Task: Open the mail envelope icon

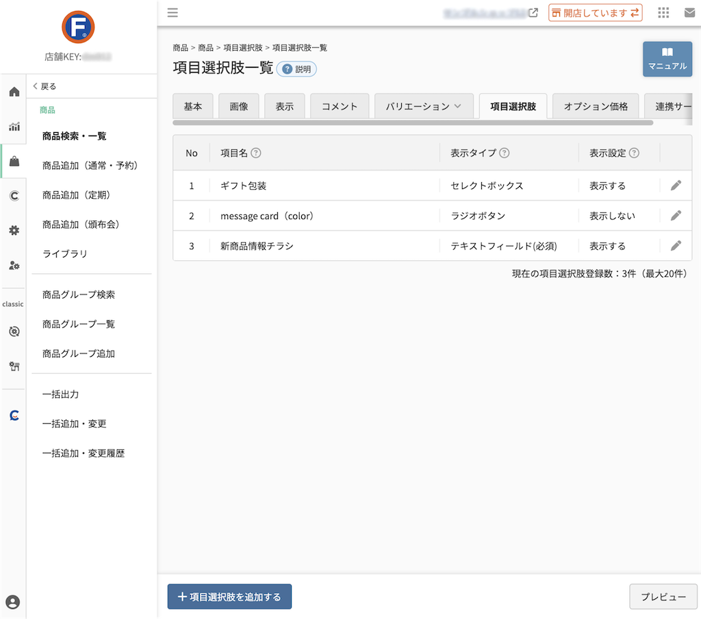Action: coord(690,12)
